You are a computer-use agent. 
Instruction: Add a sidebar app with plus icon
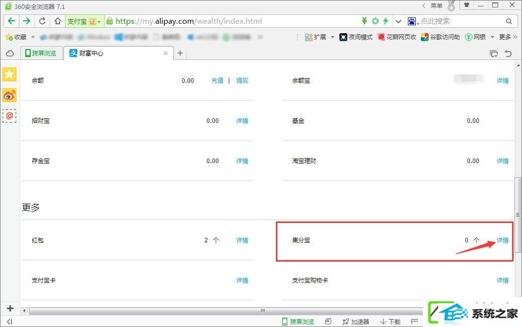[x=10, y=308]
